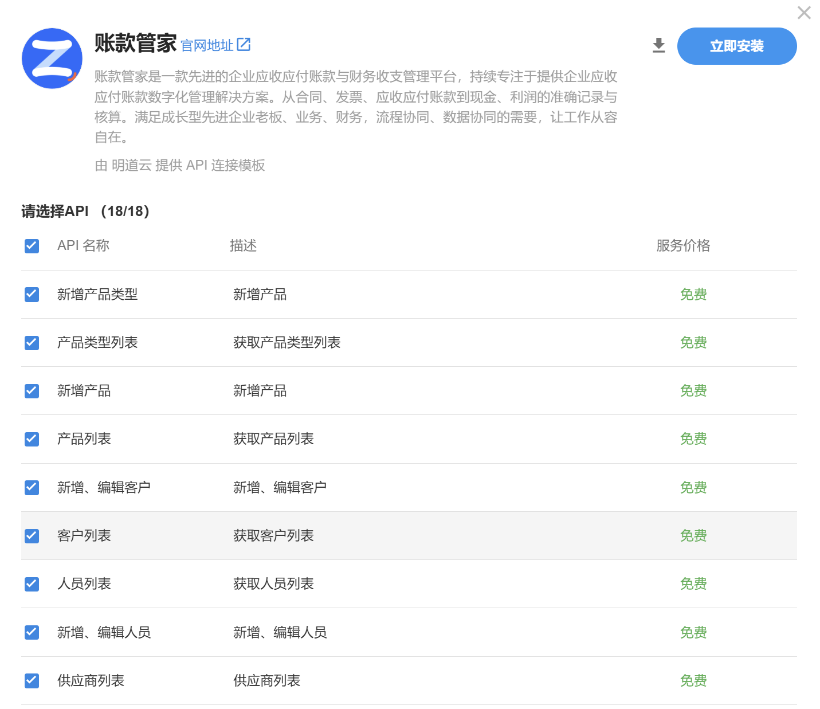The height and width of the screenshot is (709, 820).
Task: Click the 供应商列表 API name
Action: tap(91, 680)
